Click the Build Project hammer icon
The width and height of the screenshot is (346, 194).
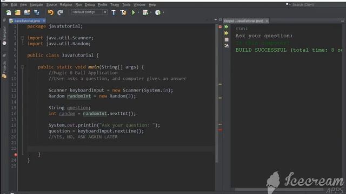114,12
